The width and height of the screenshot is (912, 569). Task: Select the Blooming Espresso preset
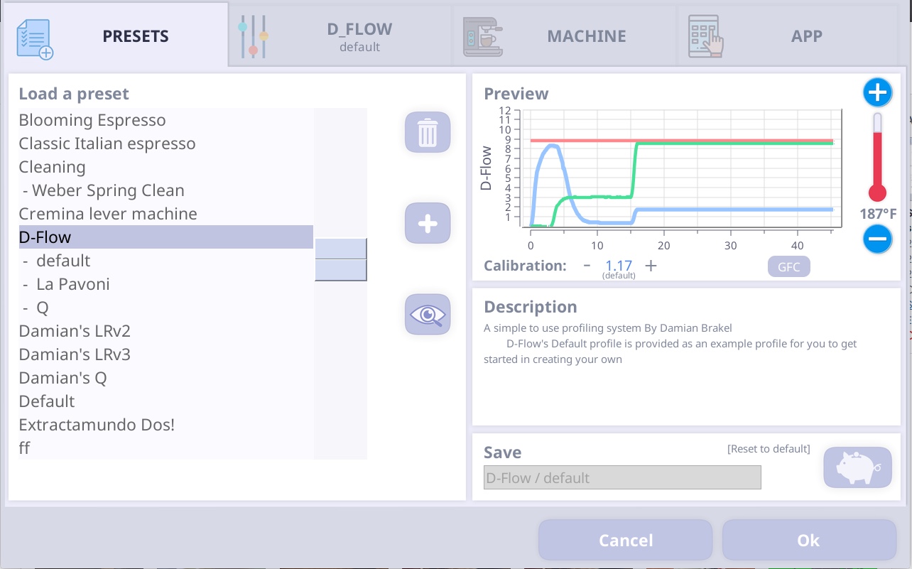[x=92, y=120]
